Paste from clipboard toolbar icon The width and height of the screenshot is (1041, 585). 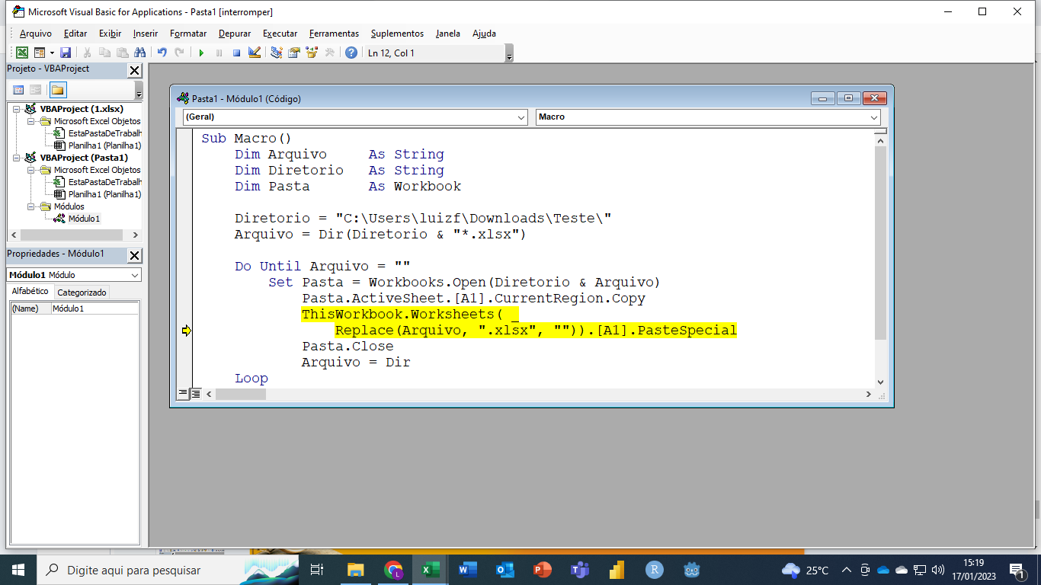(122, 53)
